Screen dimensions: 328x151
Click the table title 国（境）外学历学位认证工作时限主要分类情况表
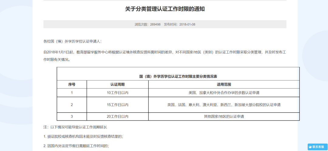[x=178, y=76]
